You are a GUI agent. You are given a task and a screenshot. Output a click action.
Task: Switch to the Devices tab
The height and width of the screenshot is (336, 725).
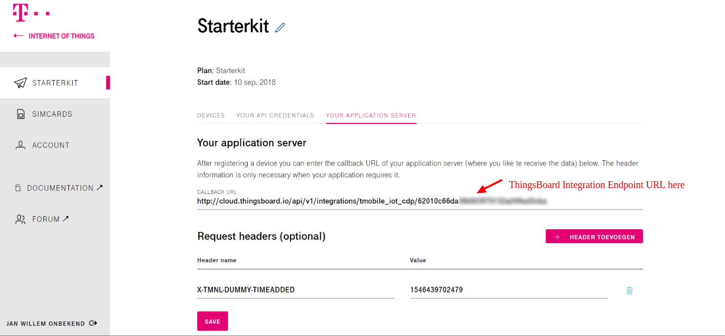(x=211, y=116)
